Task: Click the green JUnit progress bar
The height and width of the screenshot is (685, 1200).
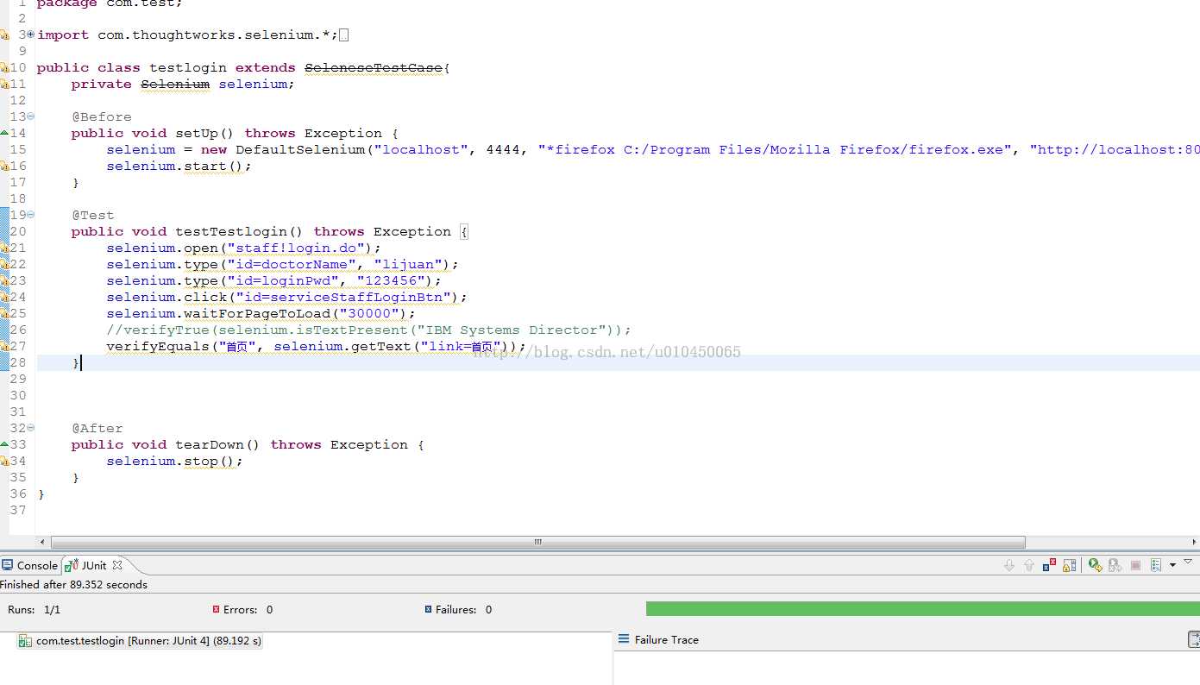Action: pos(922,609)
